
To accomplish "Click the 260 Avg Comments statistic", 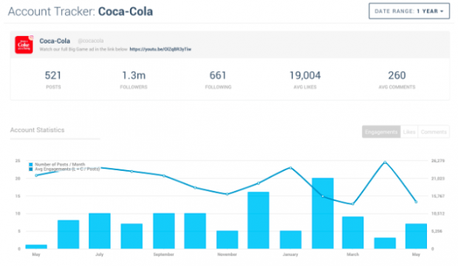I will pos(397,80).
